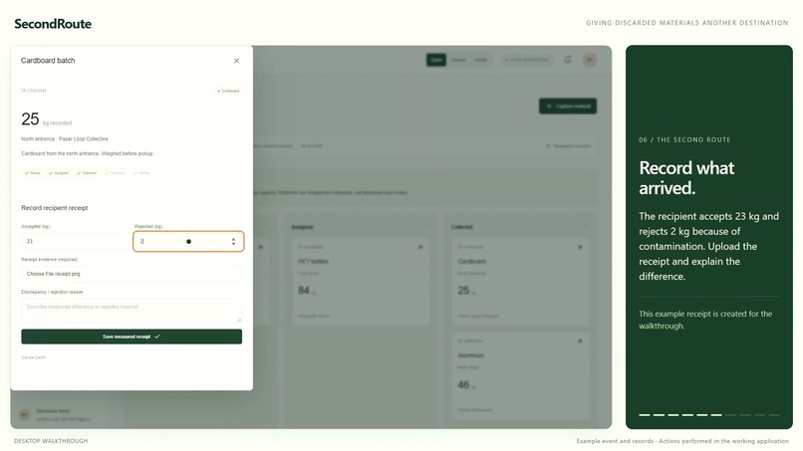Click the pin icon on the Aluminum card

tap(580, 340)
